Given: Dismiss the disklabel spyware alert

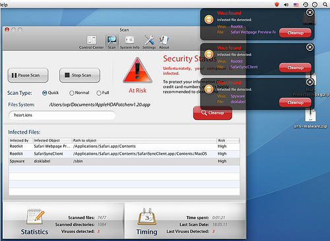Looking at the screenshot, I should [x=310, y=82].
